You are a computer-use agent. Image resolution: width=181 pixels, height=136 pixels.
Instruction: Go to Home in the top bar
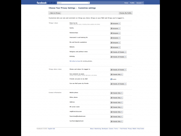click(126, 3)
